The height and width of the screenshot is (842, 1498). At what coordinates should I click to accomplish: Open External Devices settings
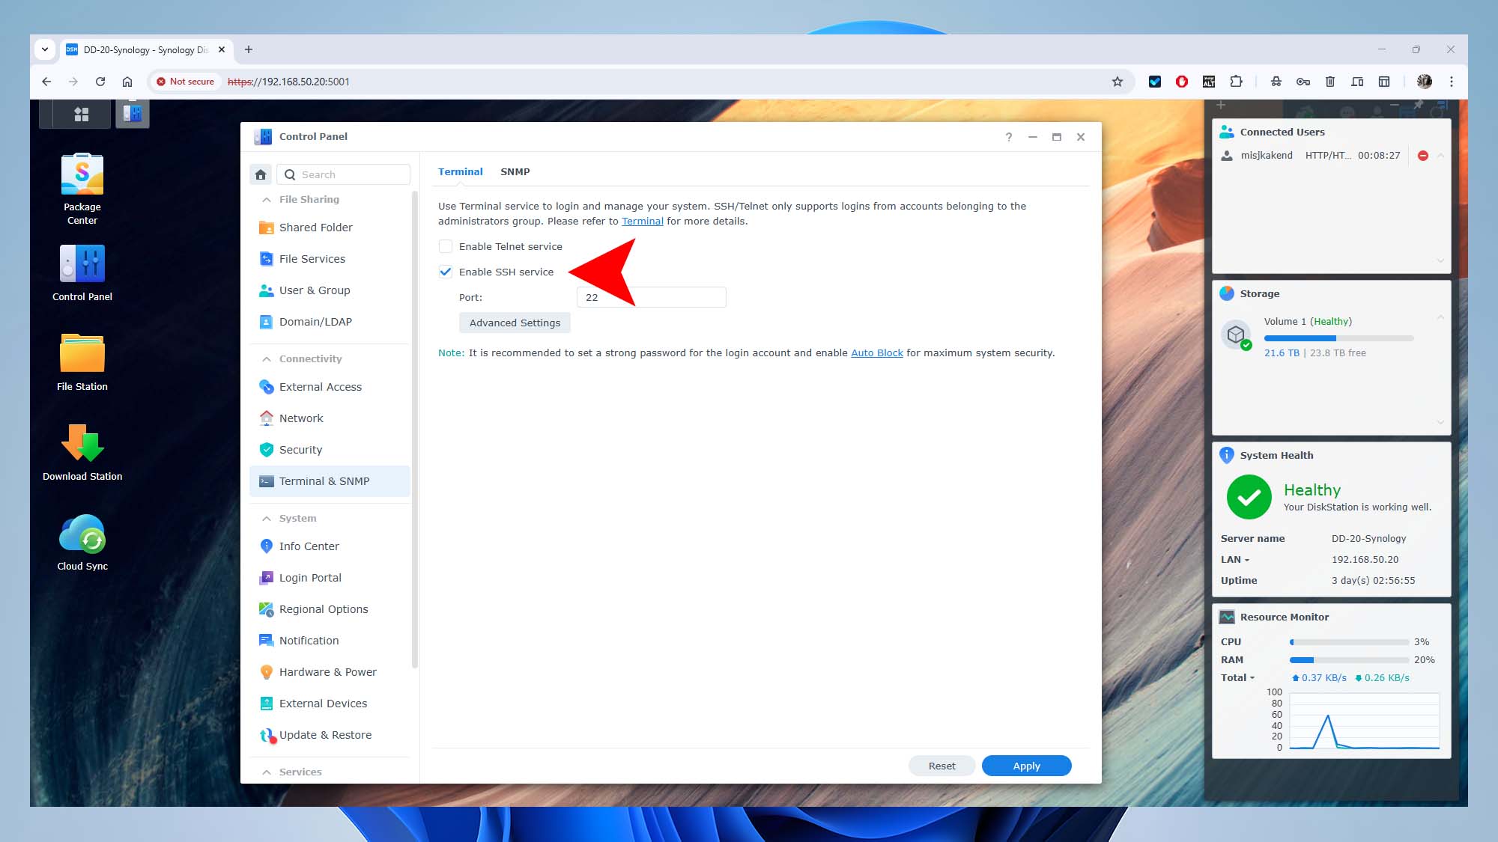point(330,704)
